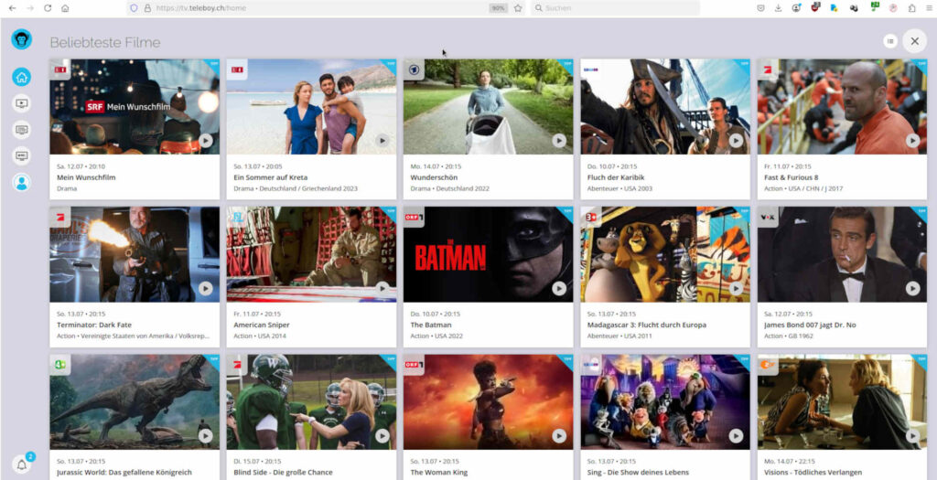937x480 pixels.
Task: Click the ZDF logo on Visions
Action: click(768, 365)
